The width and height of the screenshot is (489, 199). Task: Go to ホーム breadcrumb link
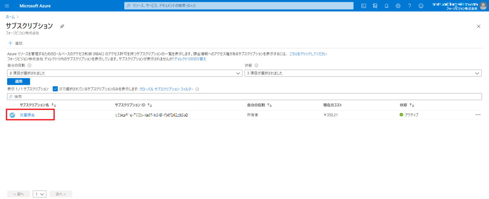(10, 17)
